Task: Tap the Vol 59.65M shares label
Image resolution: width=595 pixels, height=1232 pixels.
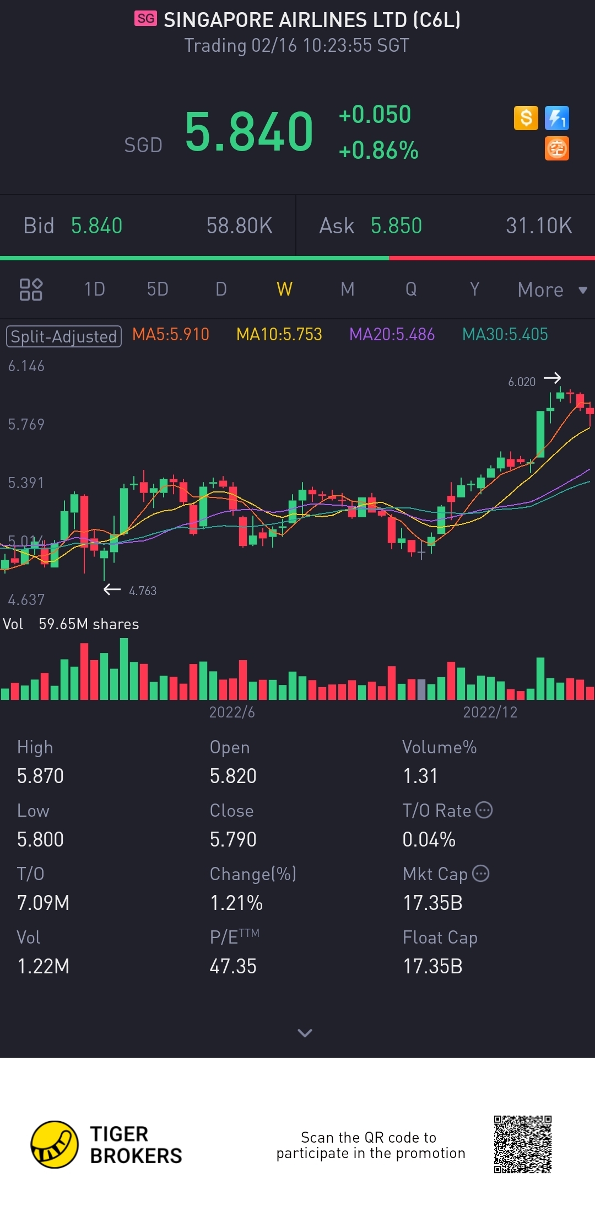Action: coord(71,624)
